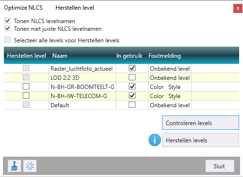Click Herstellen level checkbox of LOD 2:2 3D
This screenshot has height=177, width=243.
pos(26,77)
